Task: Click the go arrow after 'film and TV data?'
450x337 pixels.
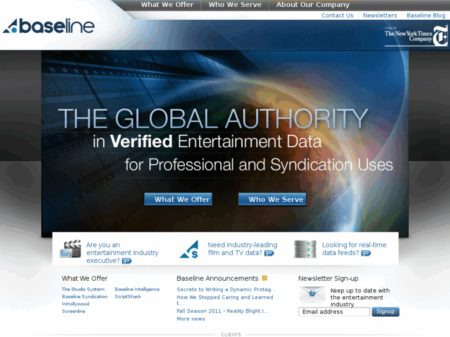Action: (x=269, y=253)
